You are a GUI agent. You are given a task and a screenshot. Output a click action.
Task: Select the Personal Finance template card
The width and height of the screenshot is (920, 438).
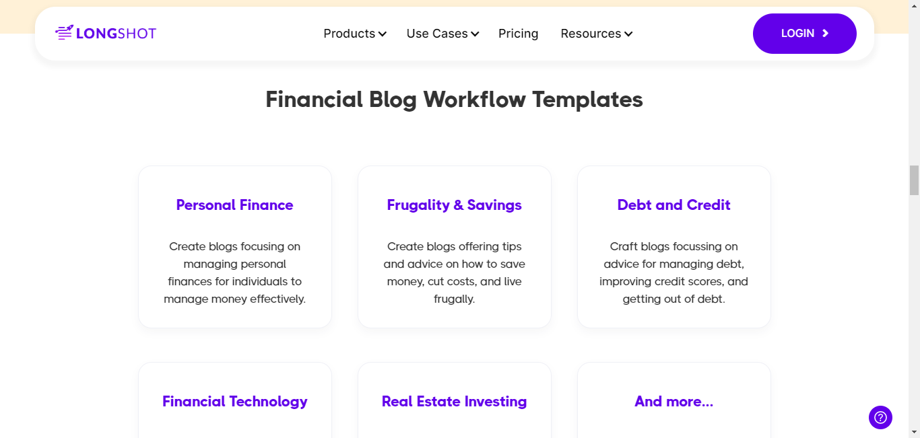click(235, 247)
